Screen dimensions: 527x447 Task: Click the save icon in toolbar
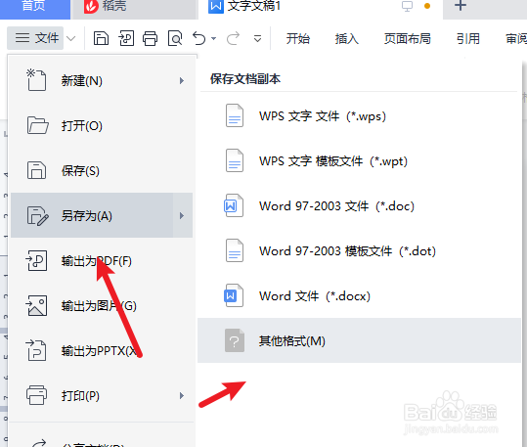click(x=101, y=38)
